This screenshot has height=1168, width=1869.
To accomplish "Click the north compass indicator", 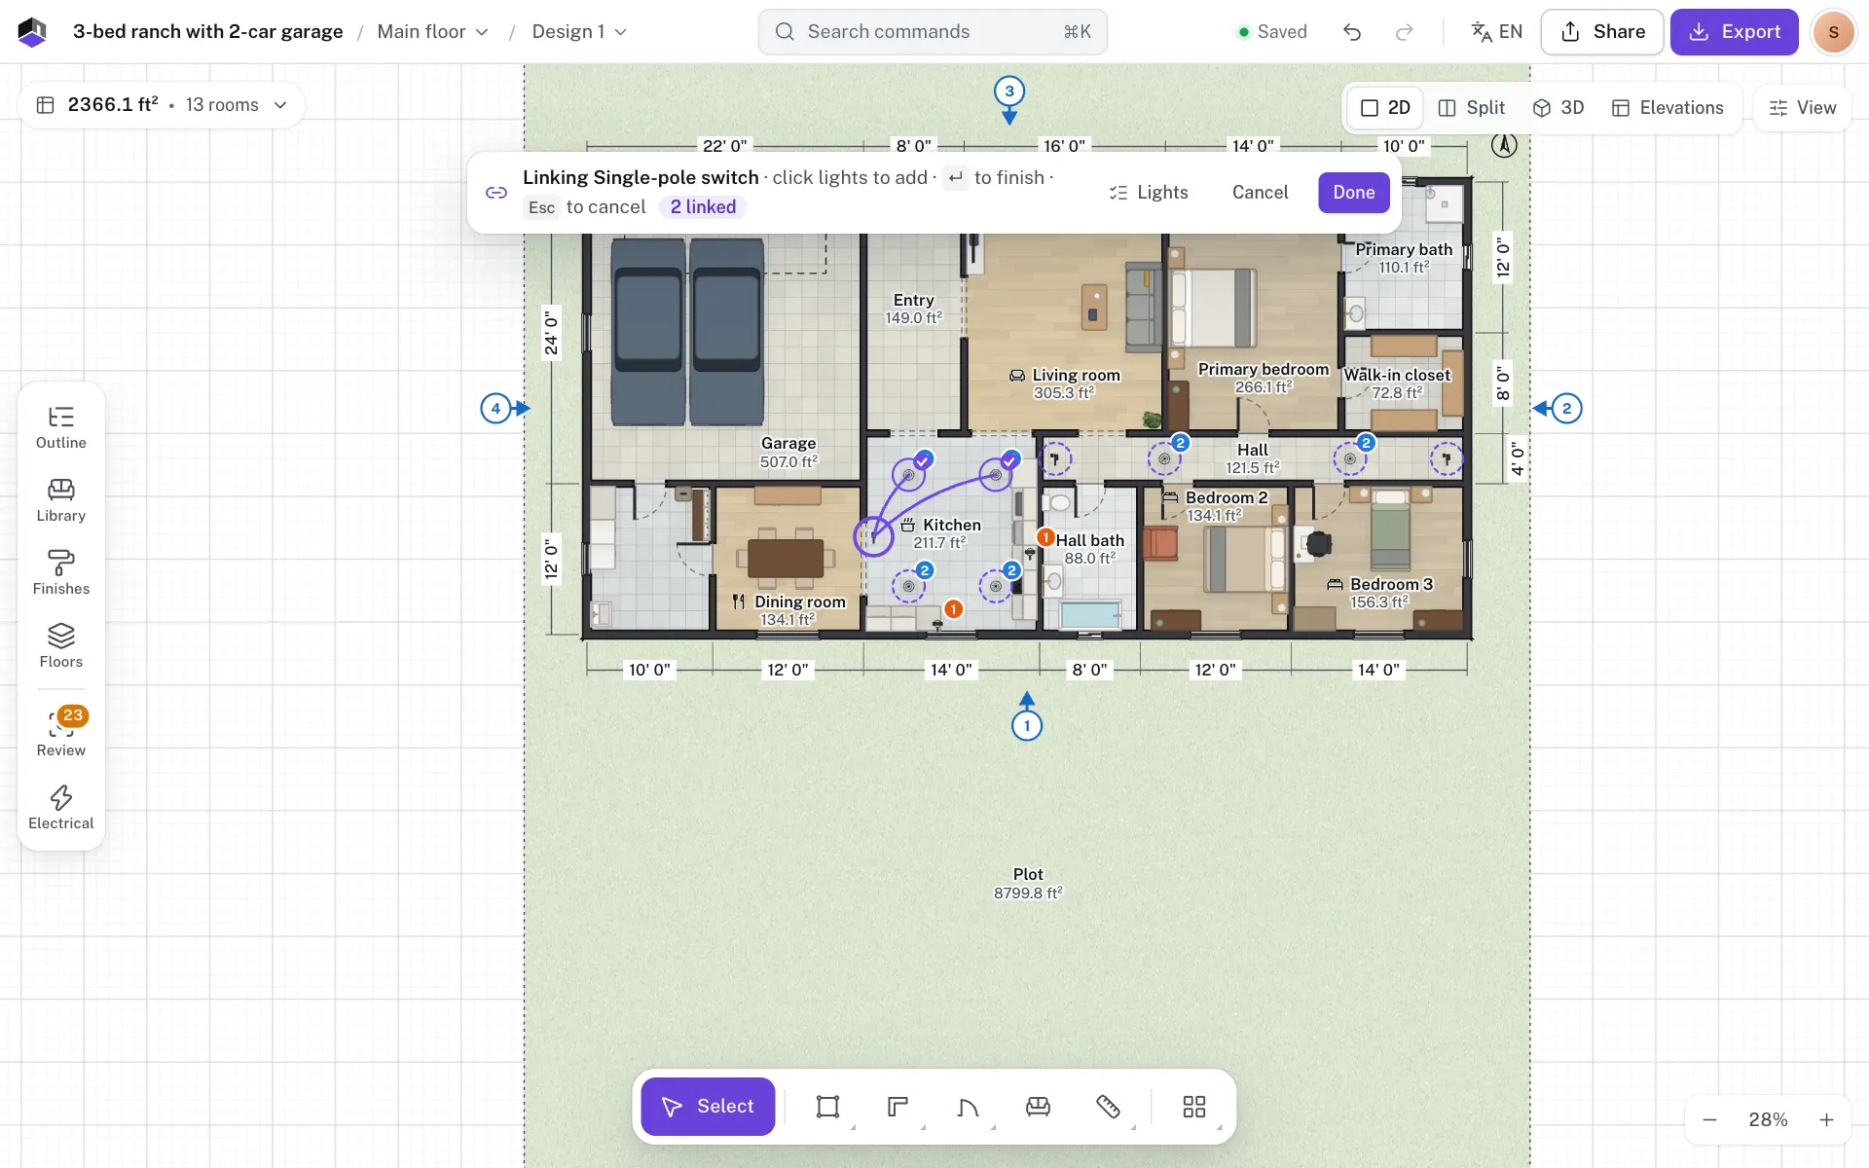I will (x=1504, y=145).
